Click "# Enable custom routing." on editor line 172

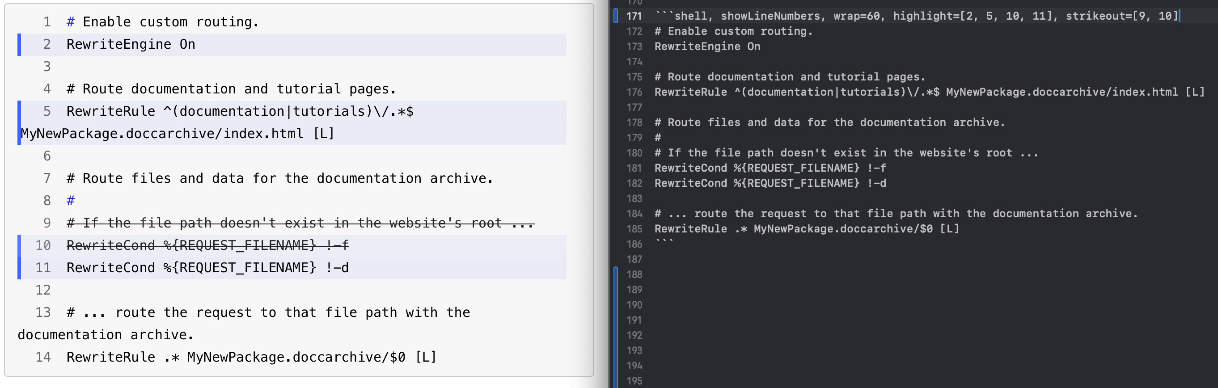733,31
